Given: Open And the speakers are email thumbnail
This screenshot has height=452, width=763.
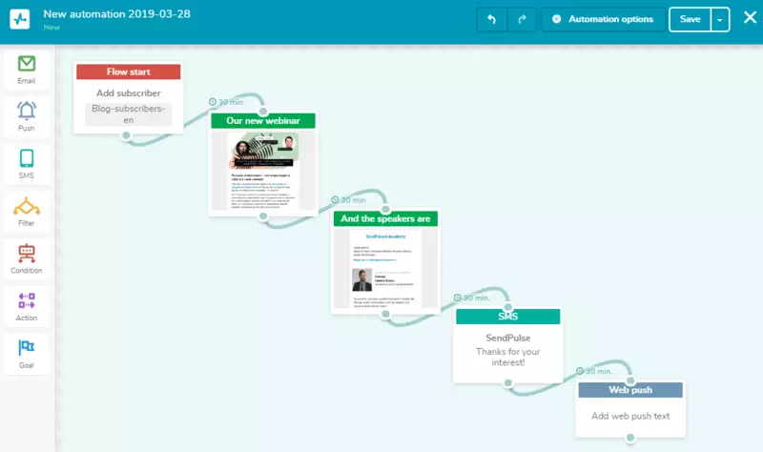Looking at the screenshot, I should (x=385, y=268).
